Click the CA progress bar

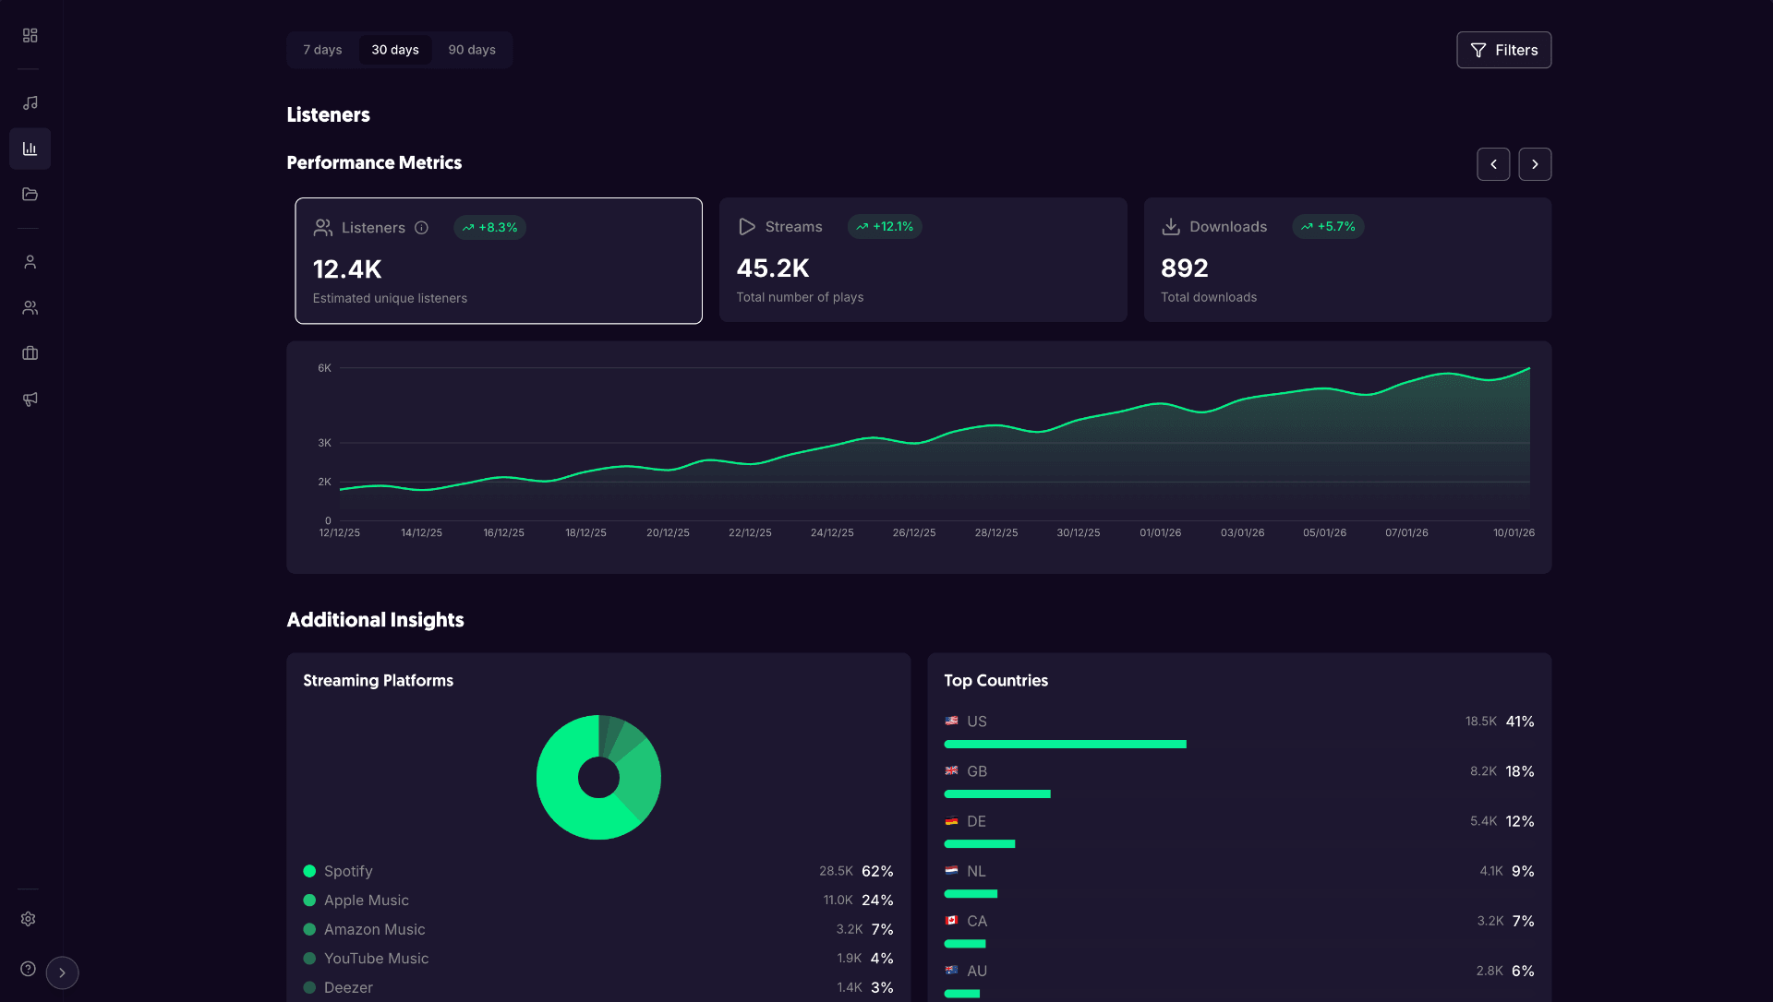[x=965, y=943]
